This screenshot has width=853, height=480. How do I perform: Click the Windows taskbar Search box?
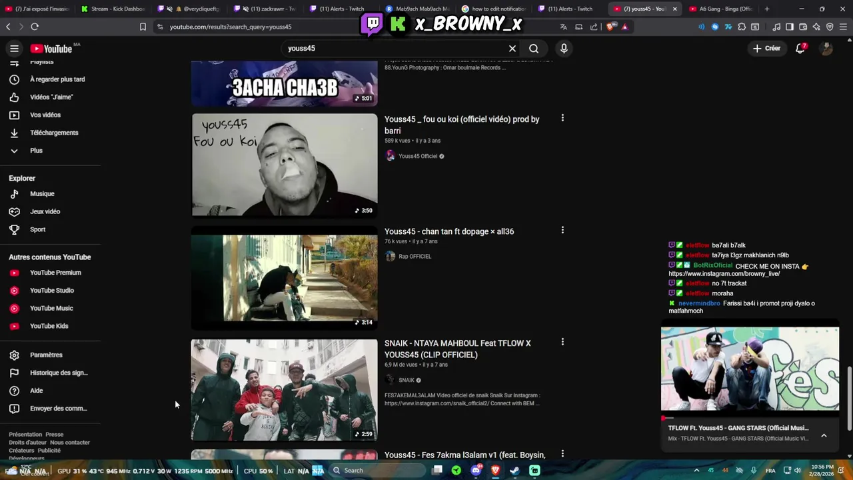[x=377, y=471]
